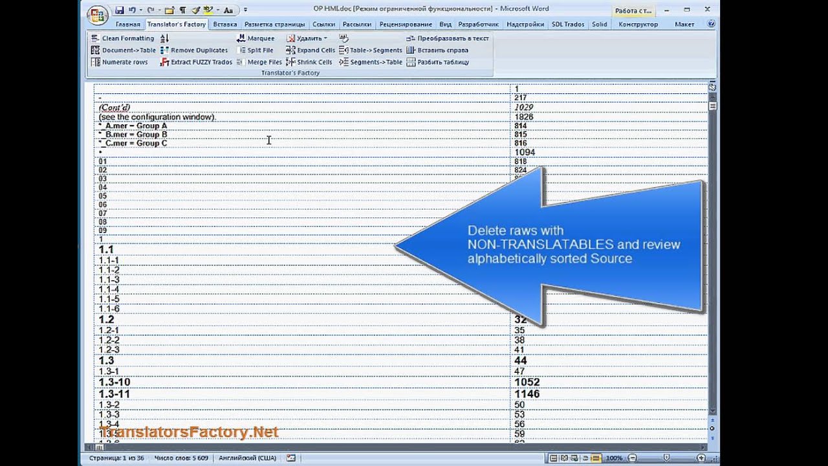Open file via Quick Access folder icon
This screenshot has width=828, height=466.
(169, 10)
